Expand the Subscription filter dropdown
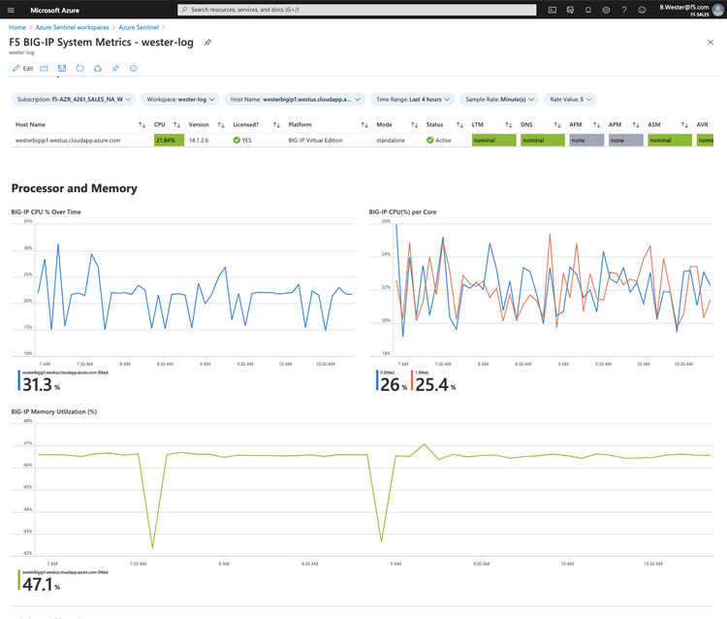 pyautogui.click(x=74, y=99)
